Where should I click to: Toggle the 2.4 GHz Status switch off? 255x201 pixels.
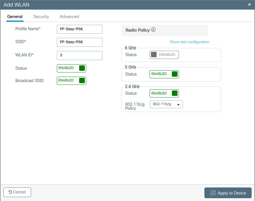coord(164,93)
